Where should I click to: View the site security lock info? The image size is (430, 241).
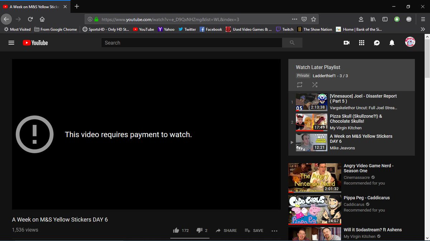pos(96,19)
